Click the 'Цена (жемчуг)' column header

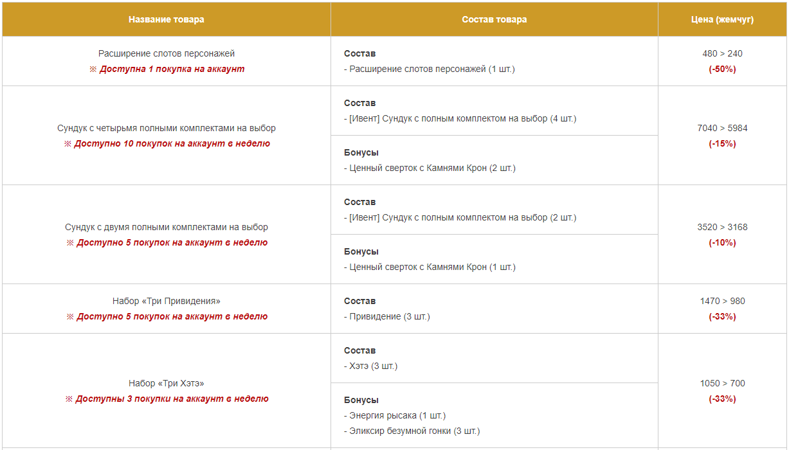coord(723,19)
